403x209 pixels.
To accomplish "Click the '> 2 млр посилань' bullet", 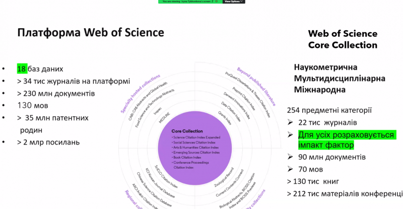I will click(x=48, y=142).
